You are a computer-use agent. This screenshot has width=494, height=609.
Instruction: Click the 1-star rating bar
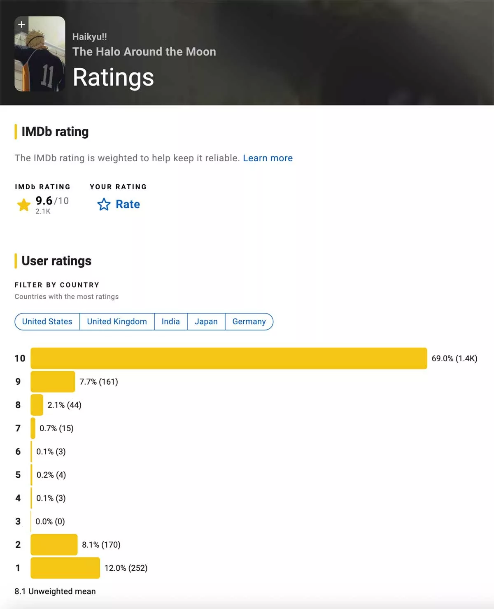pos(65,568)
